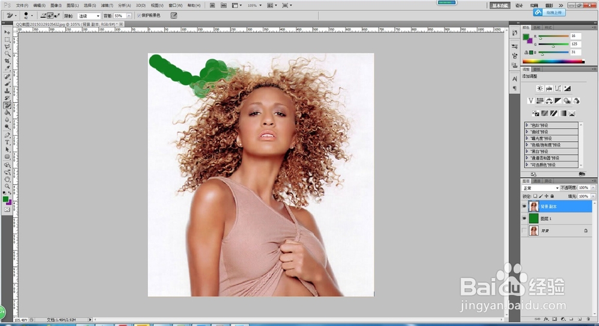Add a Black & White adjustment
599x326 pixels.
[x=558, y=100]
